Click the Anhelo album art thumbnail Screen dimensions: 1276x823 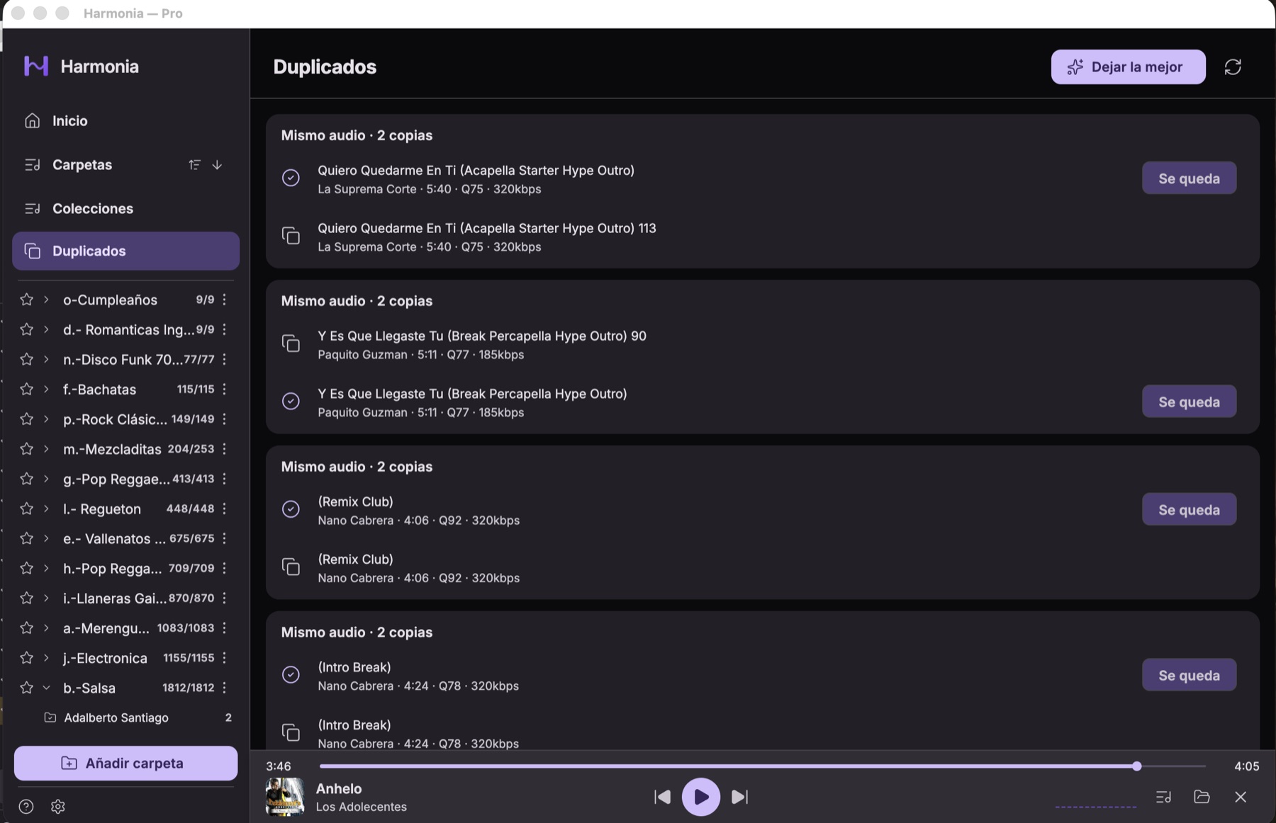[285, 797]
